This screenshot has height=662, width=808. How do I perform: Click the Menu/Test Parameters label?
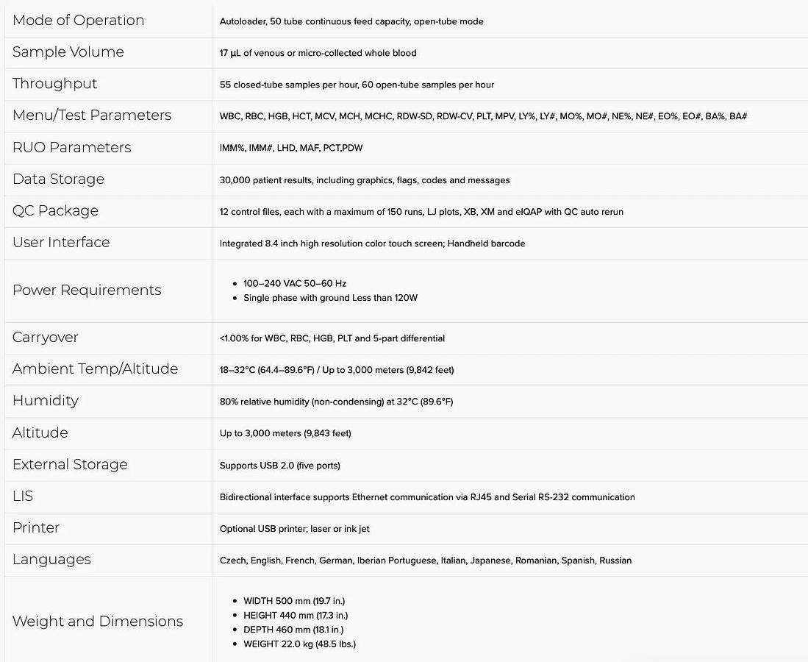pyautogui.click(x=91, y=115)
